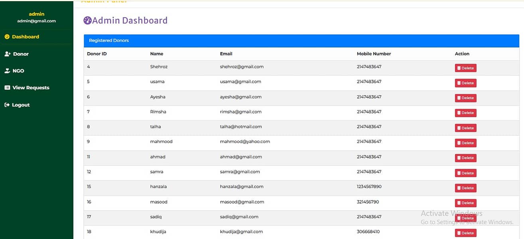
Task: Delete donor sadiq
Action: [465, 218]
